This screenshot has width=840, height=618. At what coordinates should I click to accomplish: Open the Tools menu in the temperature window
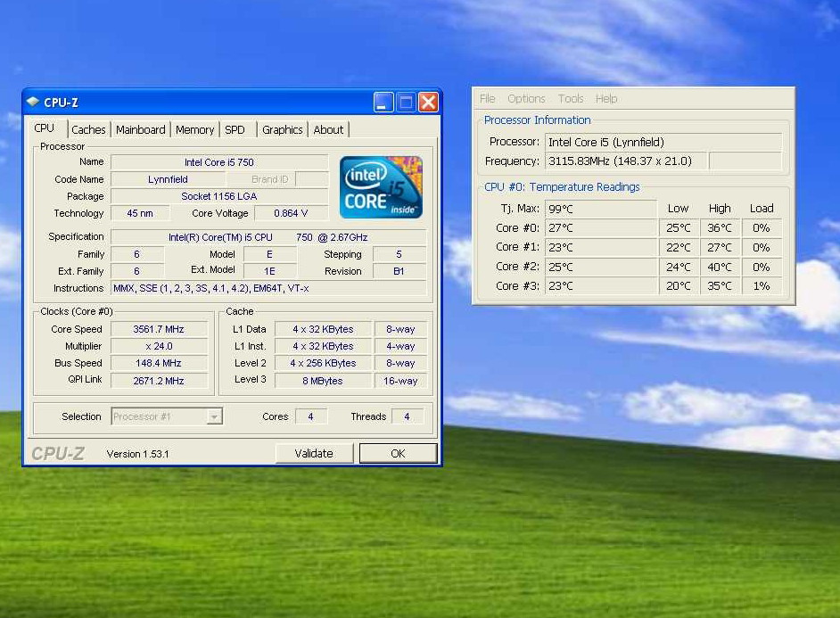pos(571,98)
